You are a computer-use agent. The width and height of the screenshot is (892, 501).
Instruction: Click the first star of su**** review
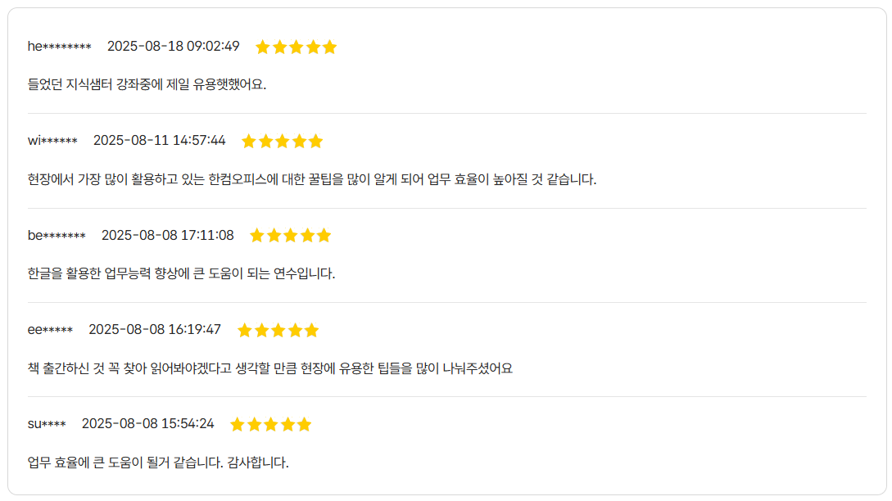tap(238, 424)
